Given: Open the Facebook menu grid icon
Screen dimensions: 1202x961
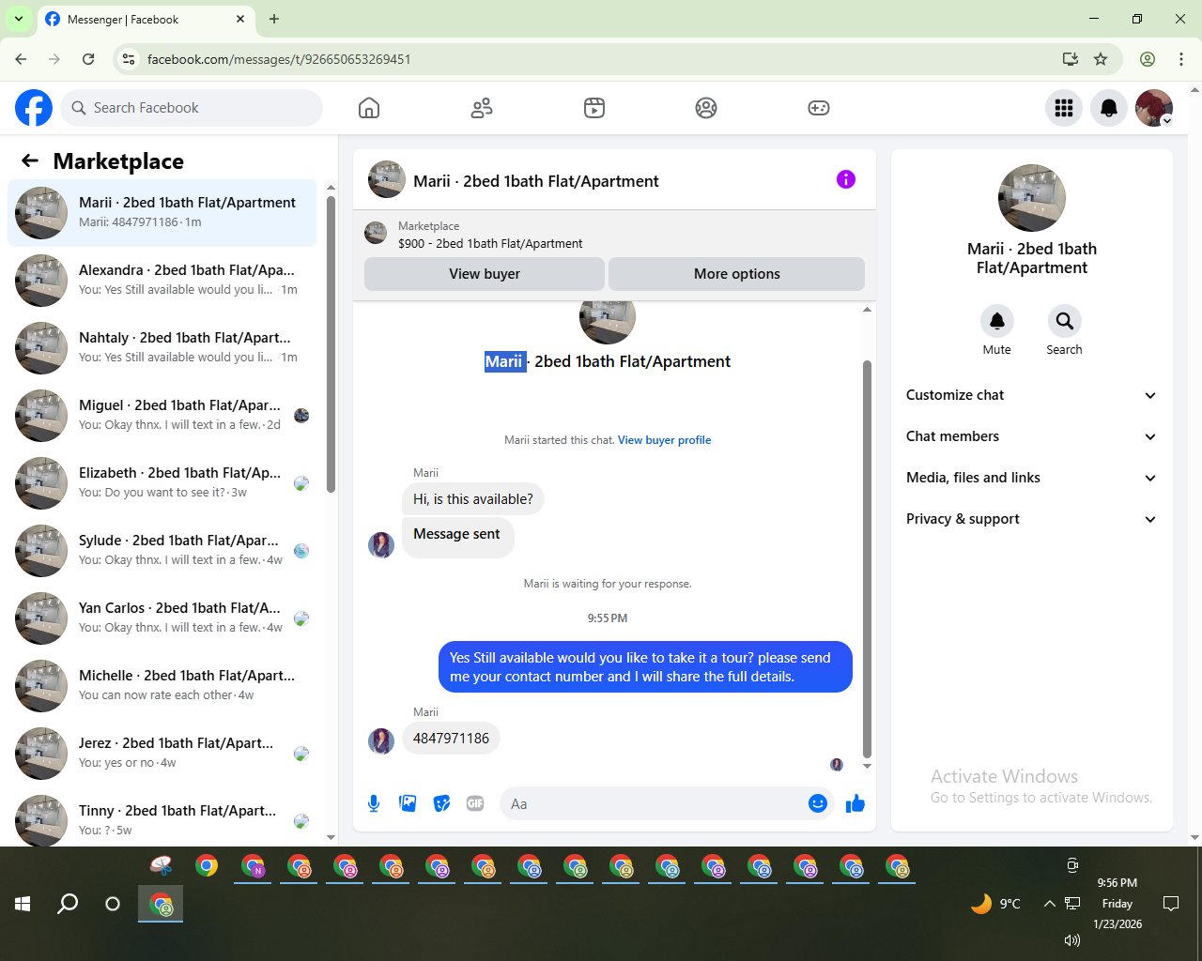Looking at the screenshot, I should pos(1064,108).
